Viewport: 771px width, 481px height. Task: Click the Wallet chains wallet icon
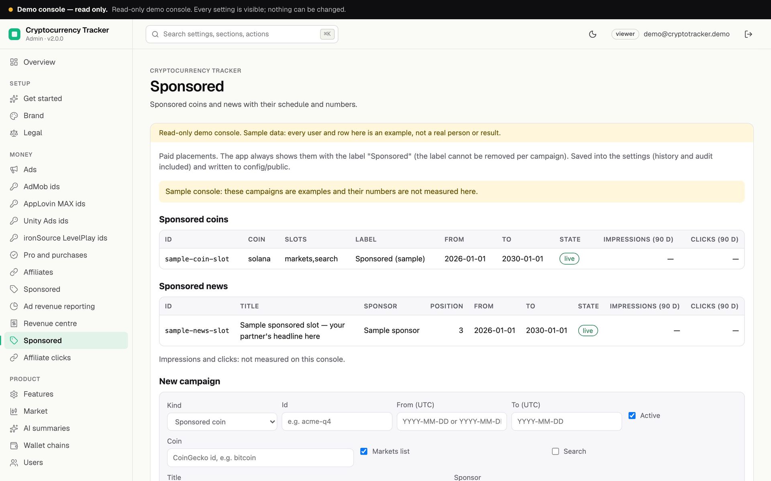tap(14, 445)
